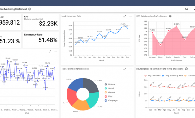The image size is (195, 118).
Task: Click the 67.02% Jun data point
Action: (x=99, y=34)
